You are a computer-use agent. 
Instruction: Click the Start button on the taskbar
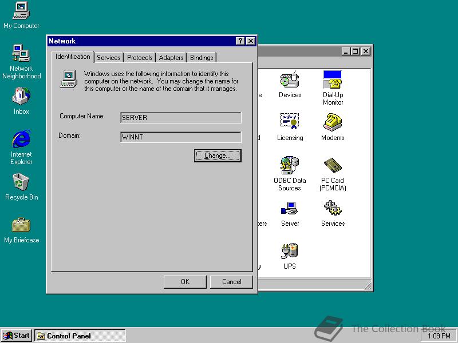pyautogui.click(x=17, y=336)
